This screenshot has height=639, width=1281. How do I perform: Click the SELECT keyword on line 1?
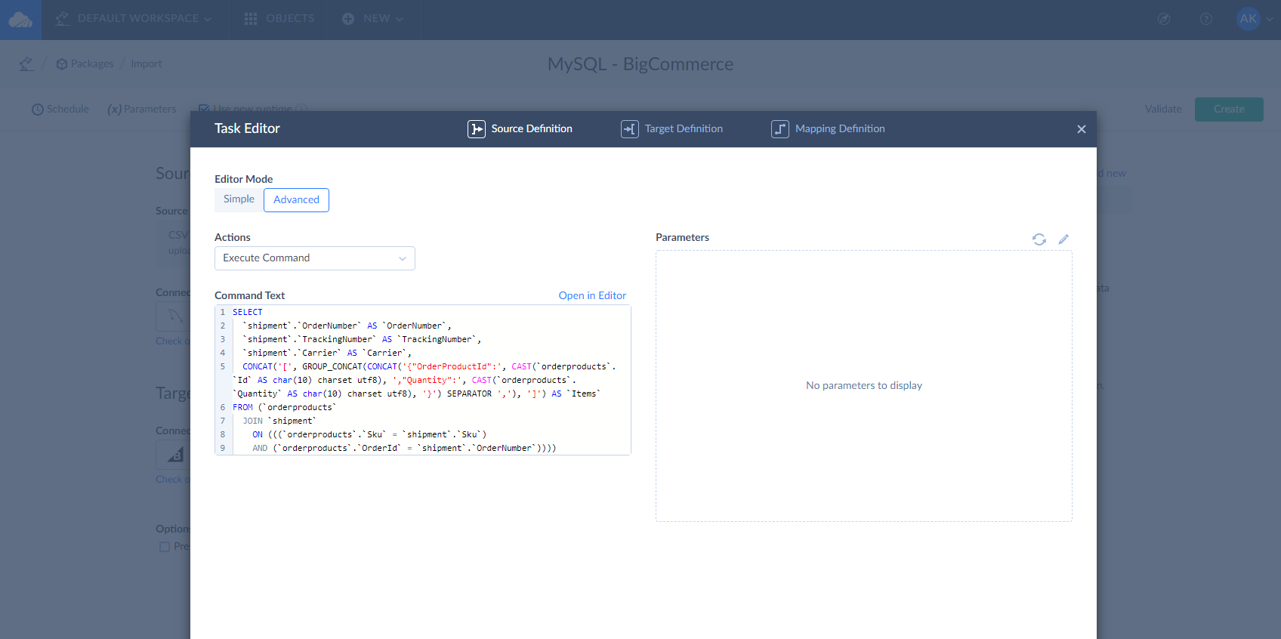tap(248, 312)
